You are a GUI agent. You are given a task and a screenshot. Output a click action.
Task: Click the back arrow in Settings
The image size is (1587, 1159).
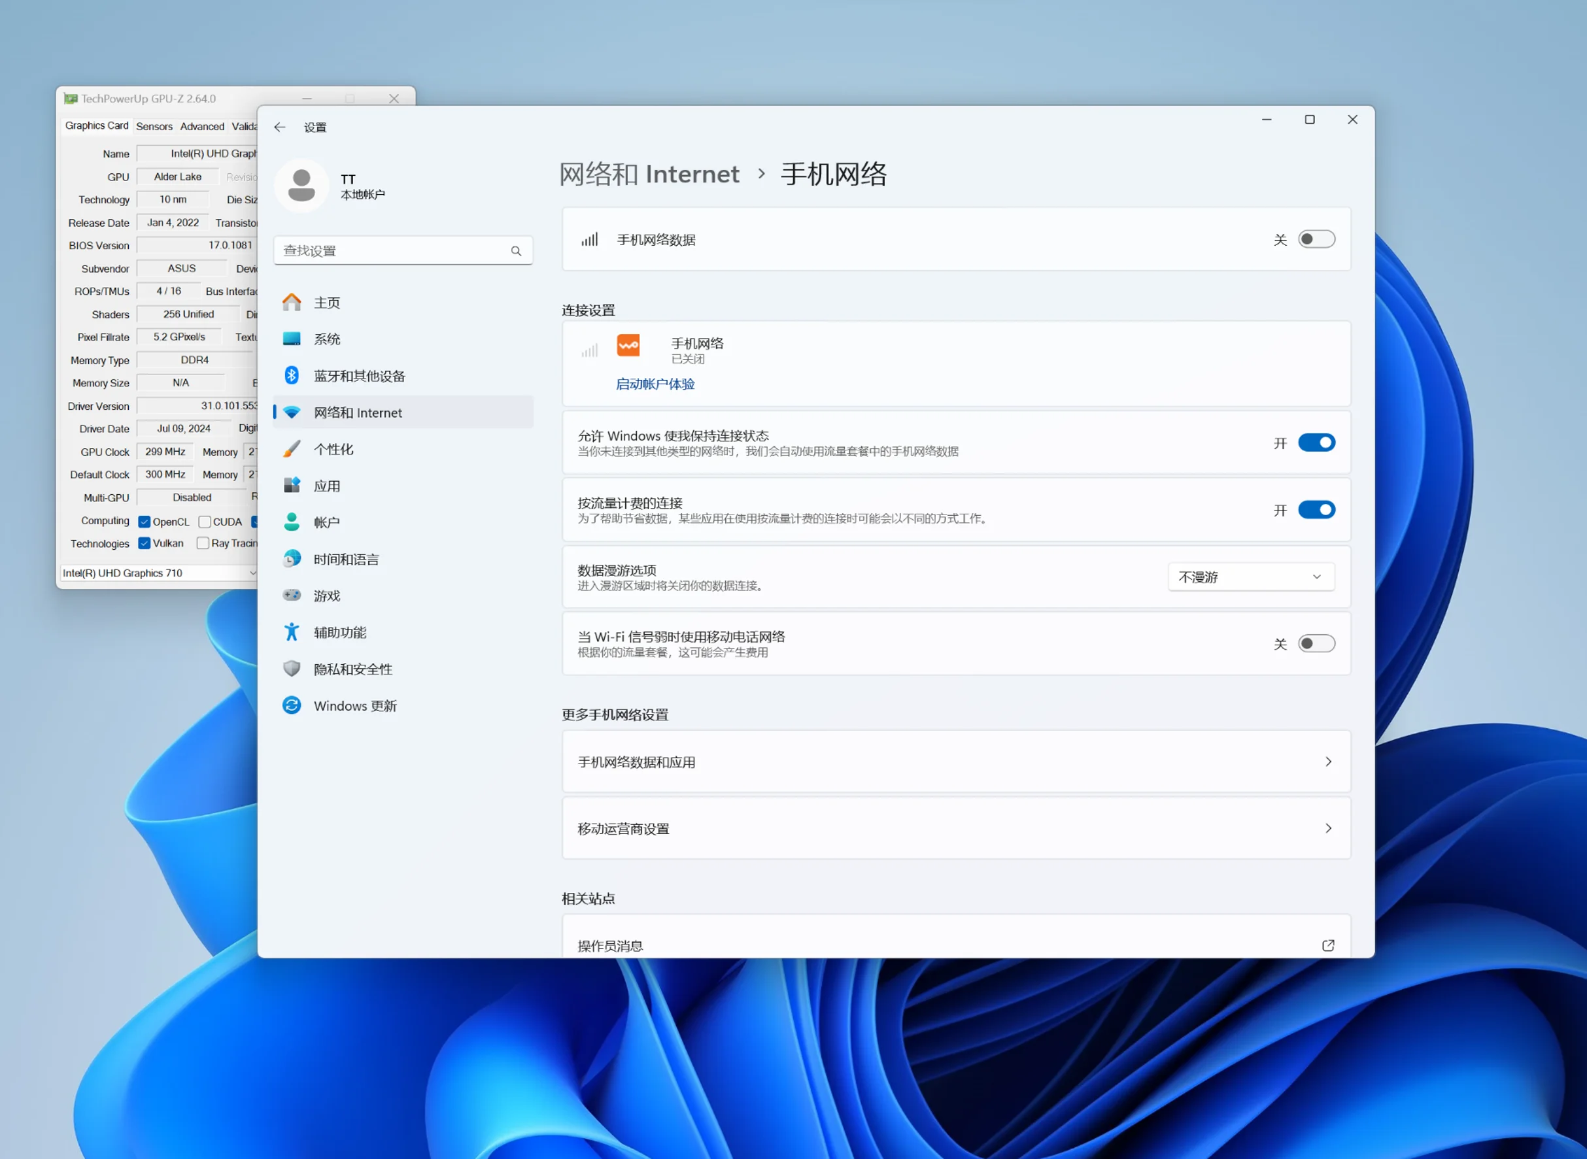click(x=280, y=127)
